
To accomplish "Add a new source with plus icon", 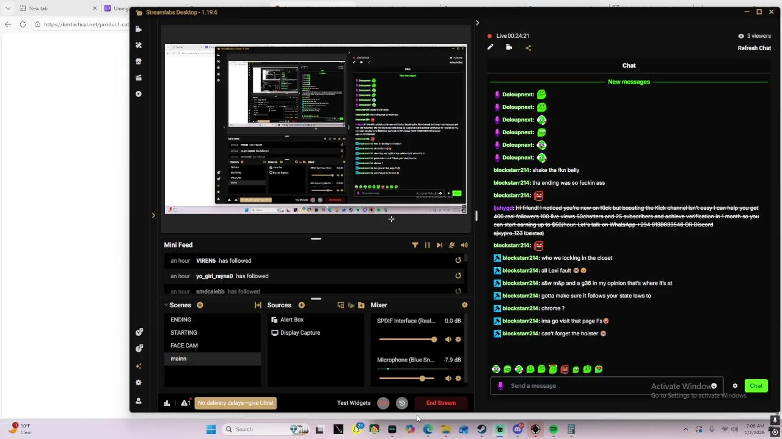I will point(301,305).
